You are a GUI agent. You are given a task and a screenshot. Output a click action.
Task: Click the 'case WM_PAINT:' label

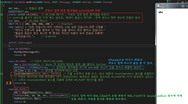click(x=18, y=89)
